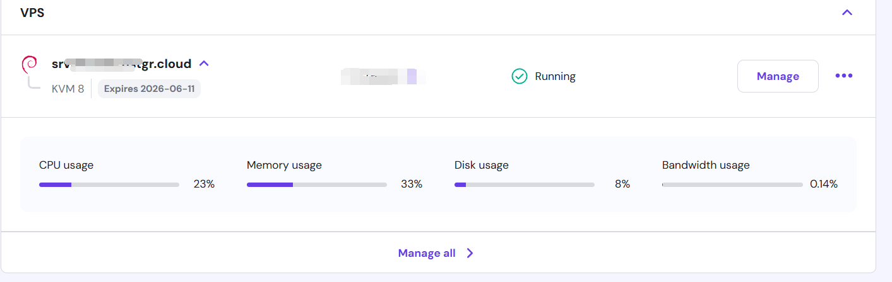Open the Manage all link

[426, 253]
